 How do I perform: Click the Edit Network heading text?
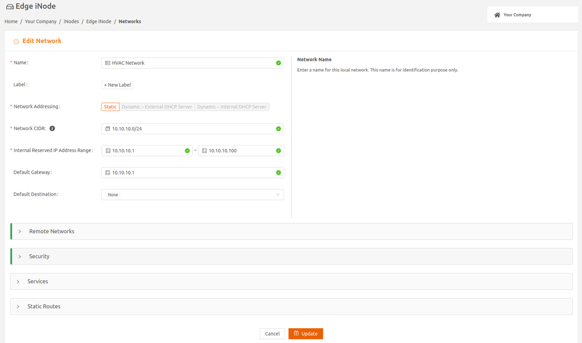[x=42, y=41]
